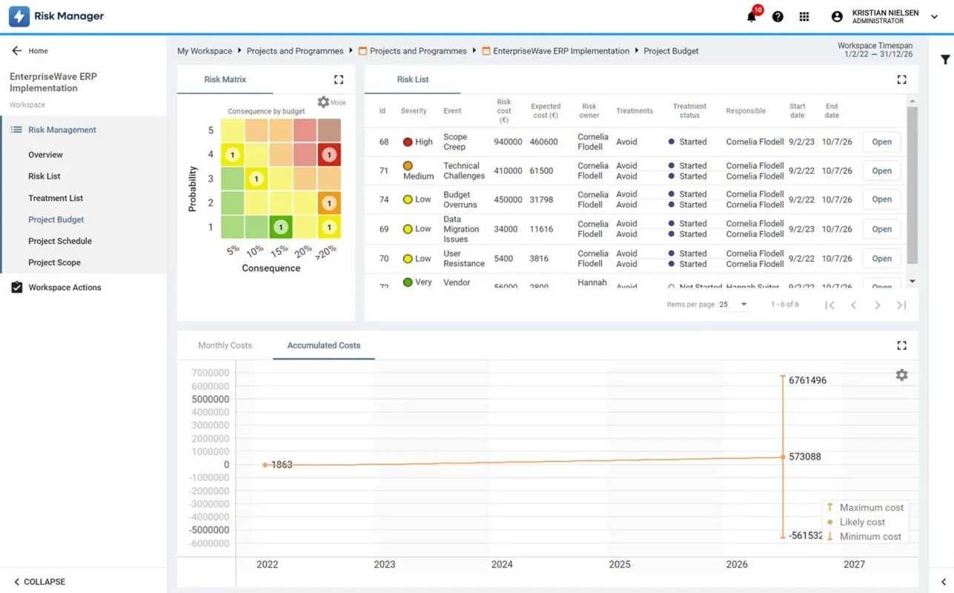Go back using the Home arrow
Image resolution: width=954 pixels, height=593 pixels.
tap(17, 51)
